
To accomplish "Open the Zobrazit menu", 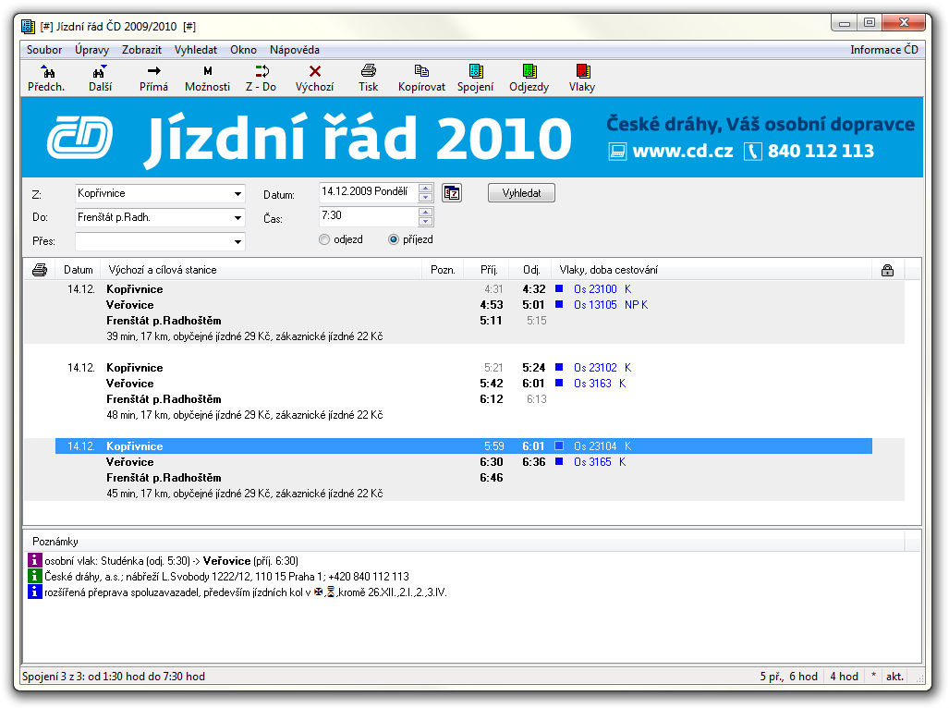I will [141, 50].
